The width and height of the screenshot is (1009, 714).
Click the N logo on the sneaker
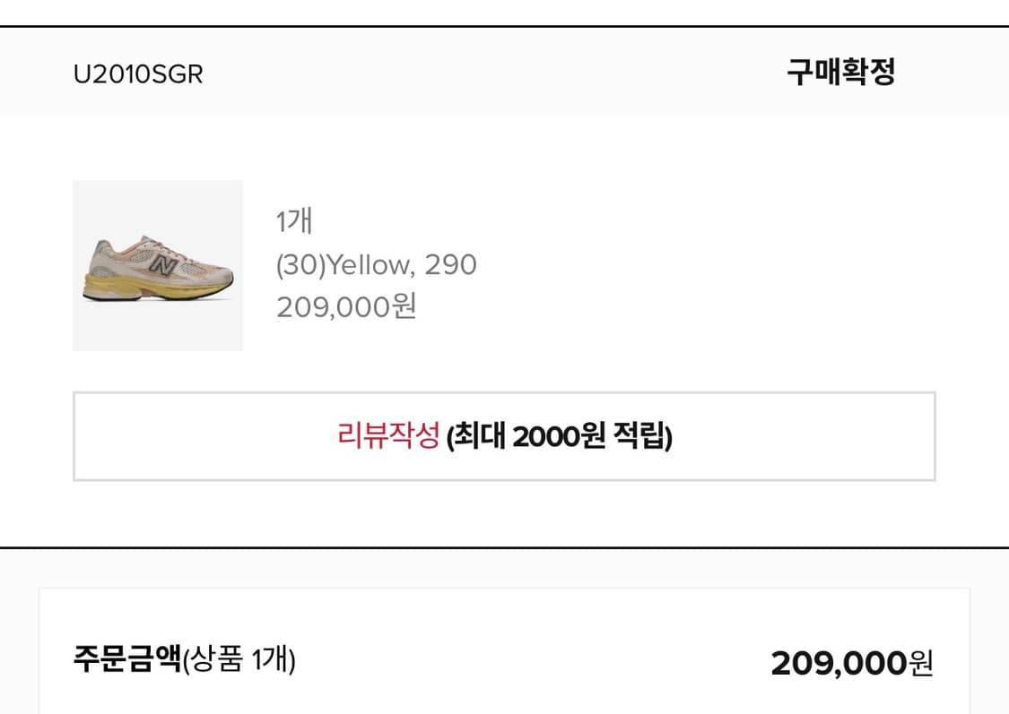163,264
